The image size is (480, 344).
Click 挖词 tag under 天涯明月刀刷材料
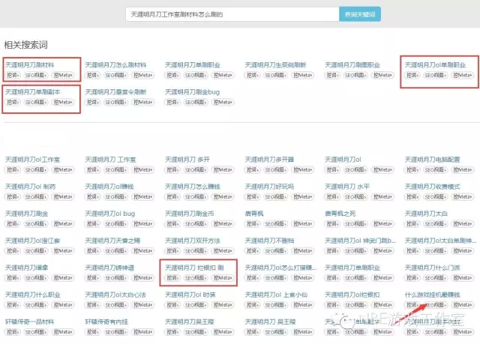[x=13, y=75]
